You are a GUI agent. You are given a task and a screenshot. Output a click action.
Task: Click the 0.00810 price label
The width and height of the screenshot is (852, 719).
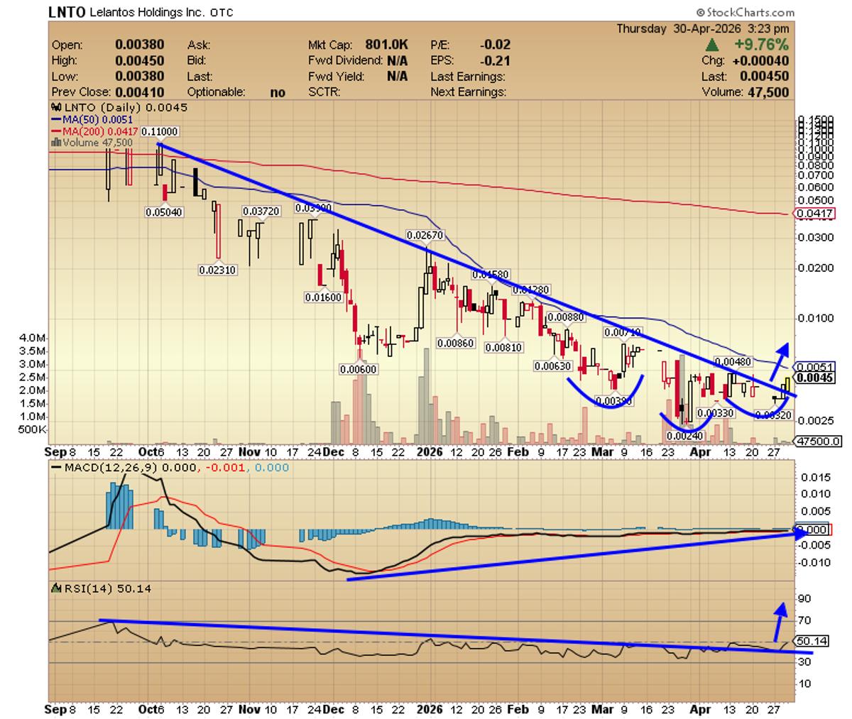pos(503,347)
